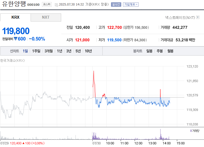Click the stock code 000100
The image size is (204, 147).
[33, 5]
